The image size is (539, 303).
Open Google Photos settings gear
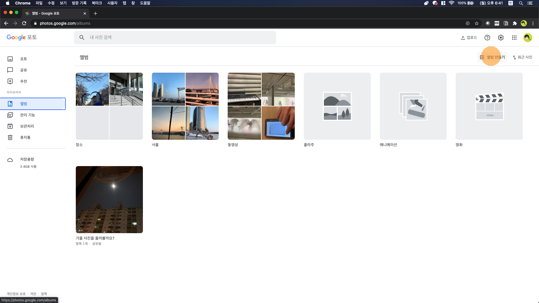(x=501, y=38)
